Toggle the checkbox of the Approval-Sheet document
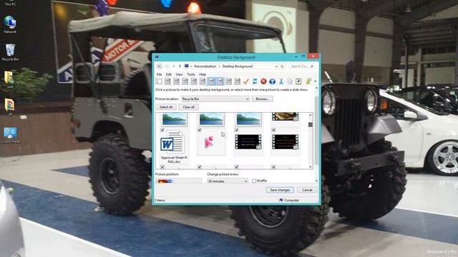The width and height of the screenshot is (458, 257). 162,130
